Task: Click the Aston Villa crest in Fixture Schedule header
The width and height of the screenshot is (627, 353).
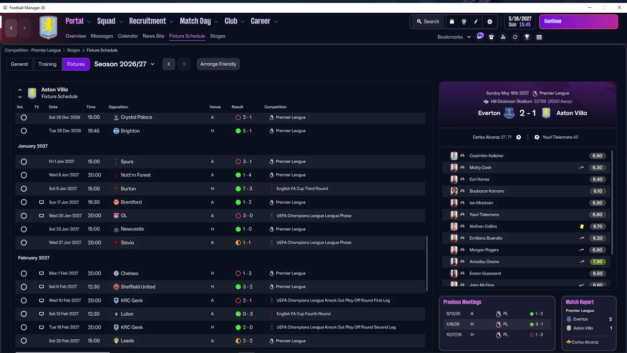Action: (32, 93)
